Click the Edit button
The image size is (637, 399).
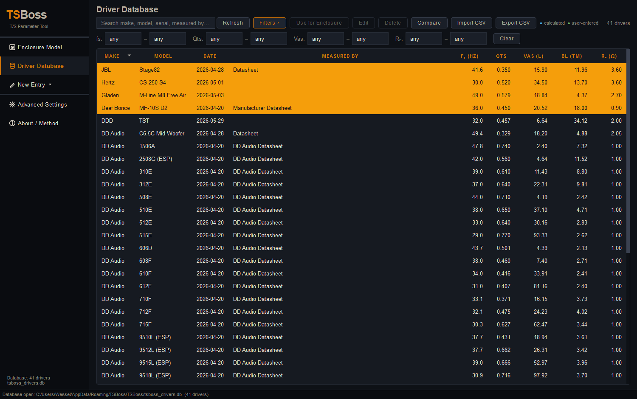364,23
